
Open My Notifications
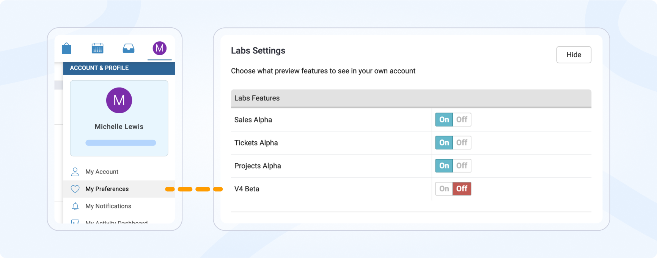(108, 206)
